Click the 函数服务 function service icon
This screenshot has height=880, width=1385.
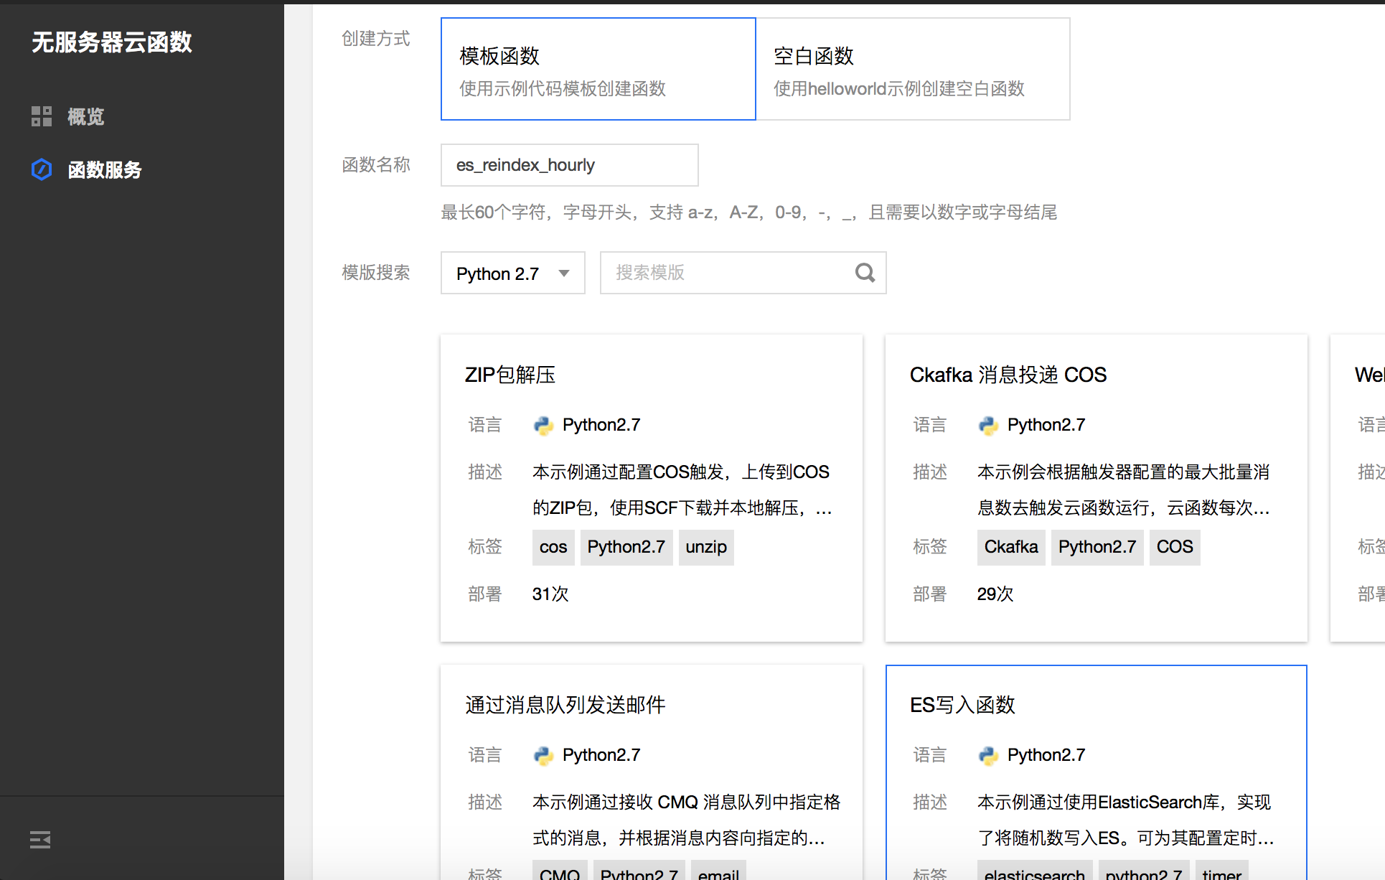coord(41,169)
